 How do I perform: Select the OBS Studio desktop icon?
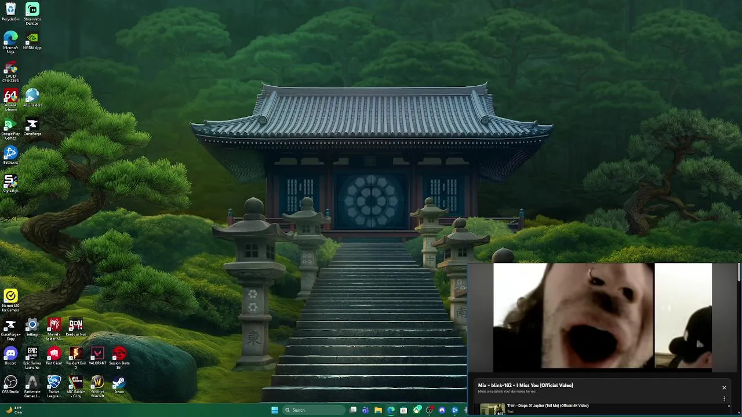[x=10, y=385]
